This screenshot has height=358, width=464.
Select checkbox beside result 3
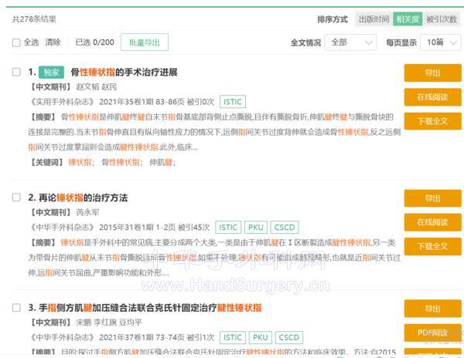[x=16, y=308]
